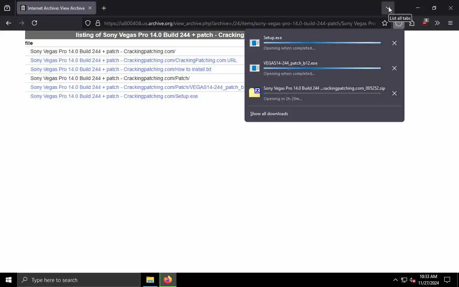Open the List all tabs dropdown

pyautogui.click(x=388, y=8)
